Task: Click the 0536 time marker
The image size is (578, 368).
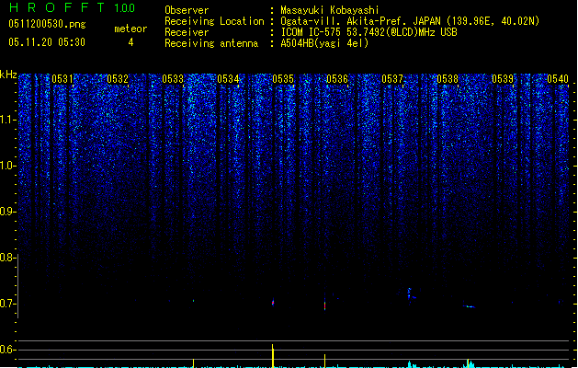Action: point(337,79)
